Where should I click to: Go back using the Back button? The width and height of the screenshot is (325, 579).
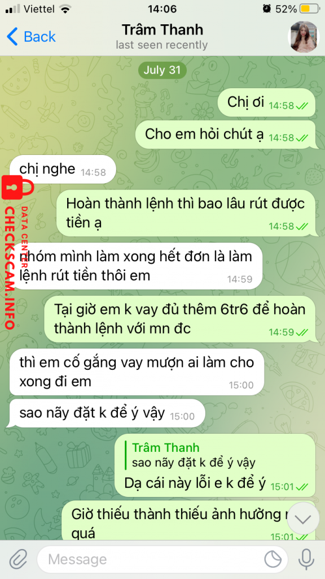coord(31,37)
